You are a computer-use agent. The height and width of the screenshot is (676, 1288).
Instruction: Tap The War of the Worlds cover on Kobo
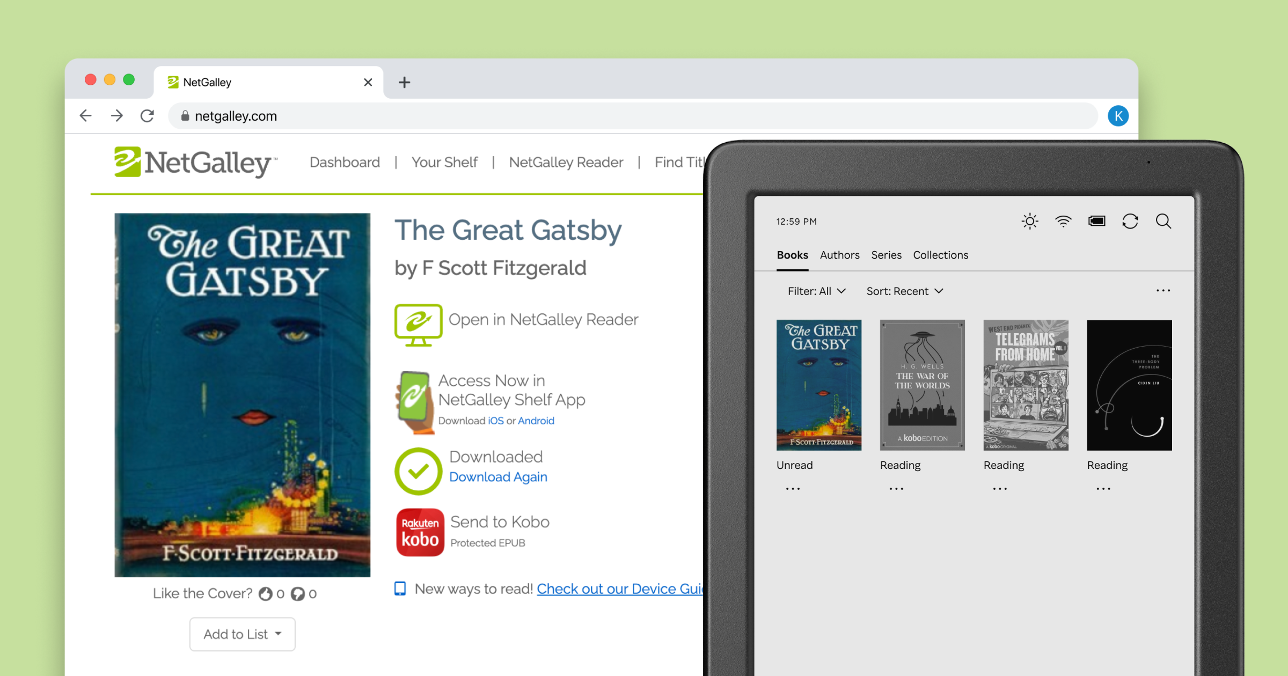pyautogui.click(x=923, y=385)
